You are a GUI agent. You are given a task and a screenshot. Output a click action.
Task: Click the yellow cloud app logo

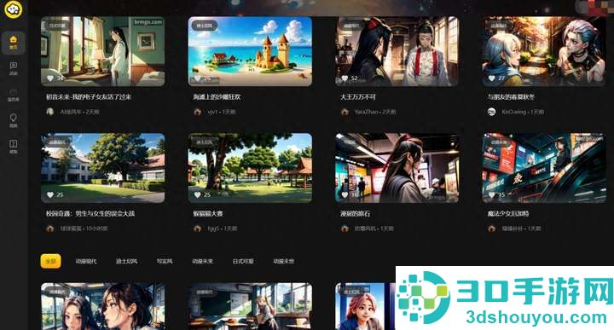point(14,9)
